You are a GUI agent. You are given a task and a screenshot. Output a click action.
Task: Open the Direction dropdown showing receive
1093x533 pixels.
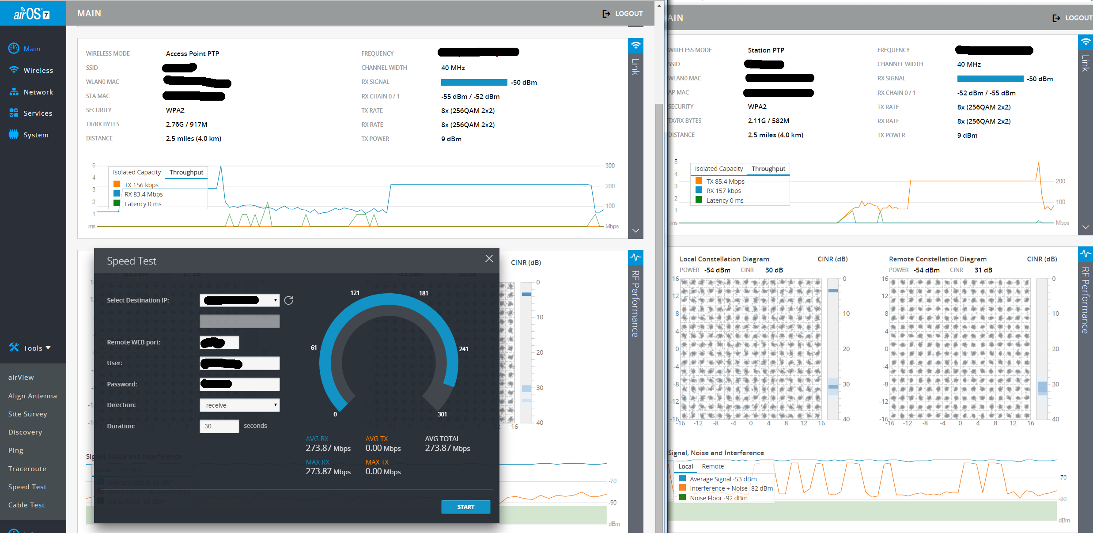(239, 405)
